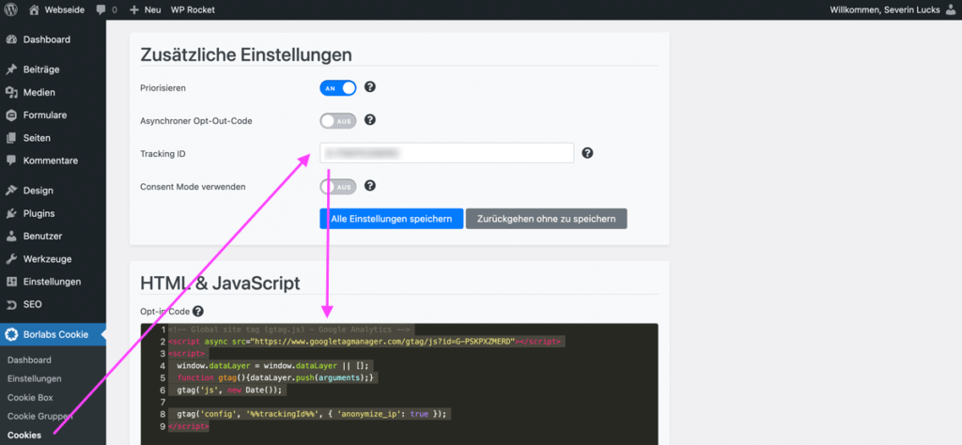Click help icon beside Consent Mode verwenden

pyautogui.click(x=370, y=186)
